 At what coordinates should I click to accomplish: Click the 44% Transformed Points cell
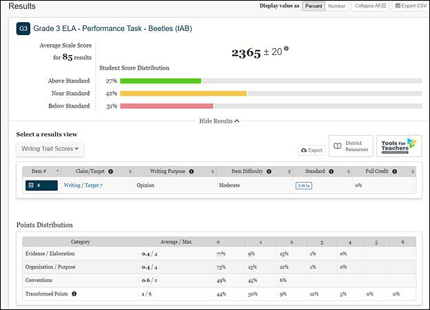221,294
